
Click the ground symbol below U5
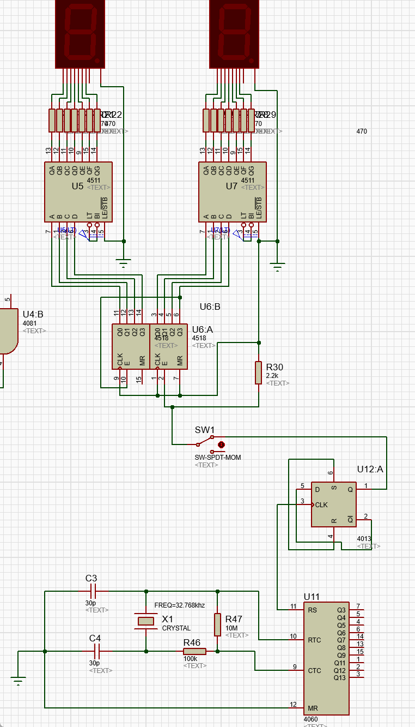124,263
